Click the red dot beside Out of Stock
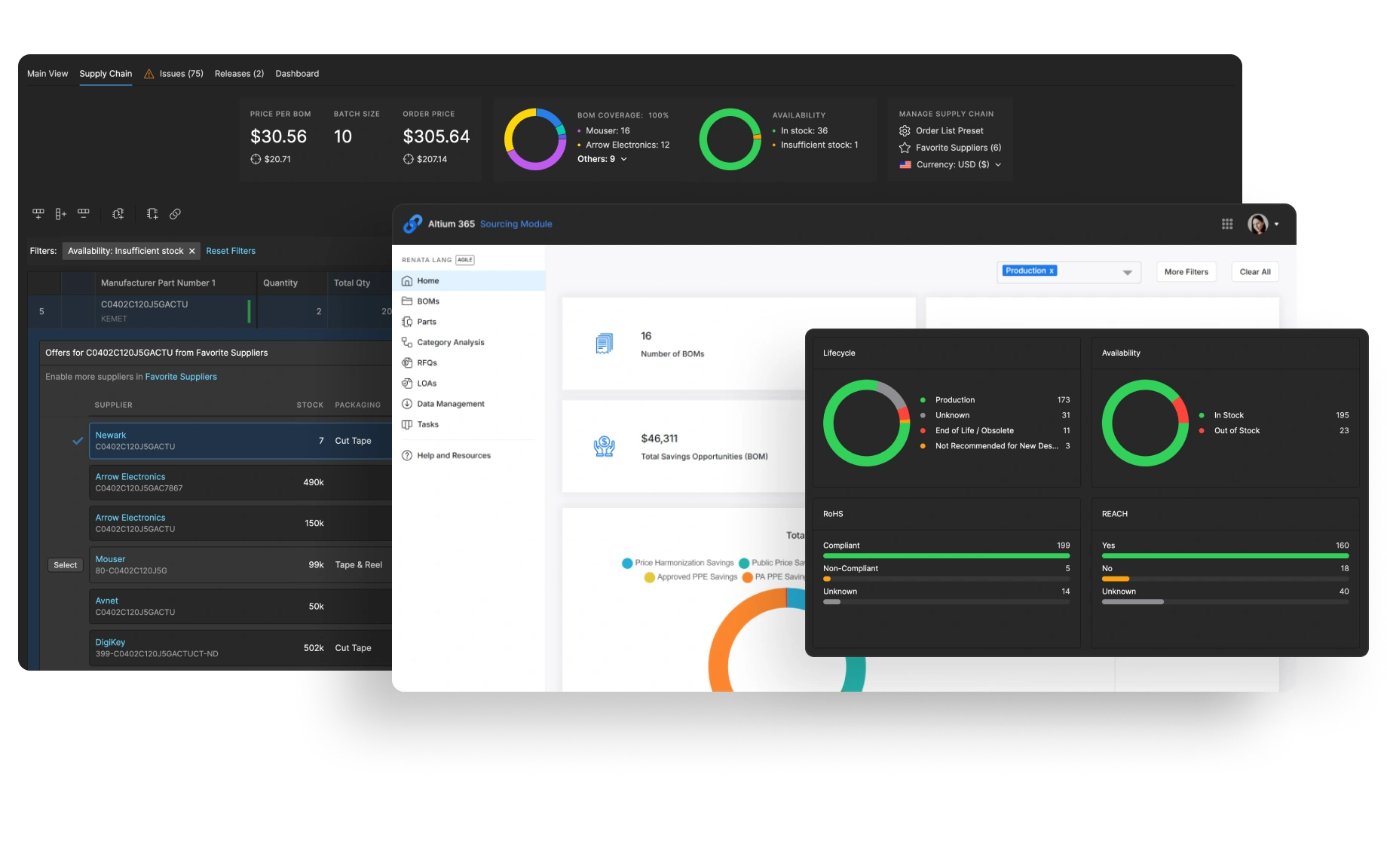 1201,431
